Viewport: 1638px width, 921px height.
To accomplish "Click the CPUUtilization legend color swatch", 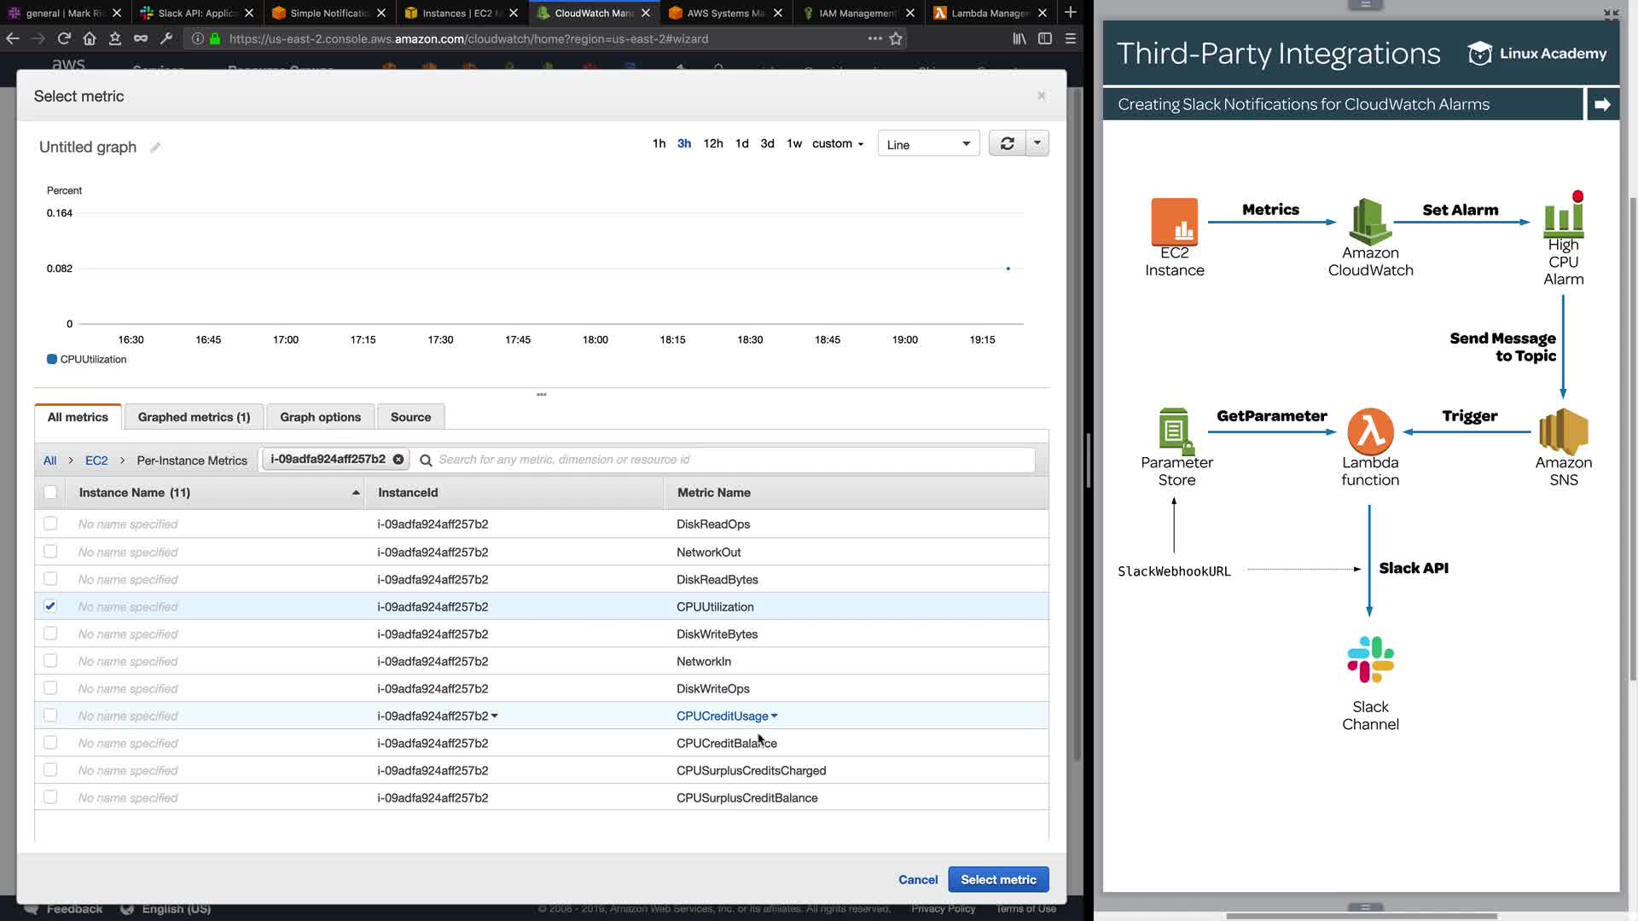I will (52, 359).
